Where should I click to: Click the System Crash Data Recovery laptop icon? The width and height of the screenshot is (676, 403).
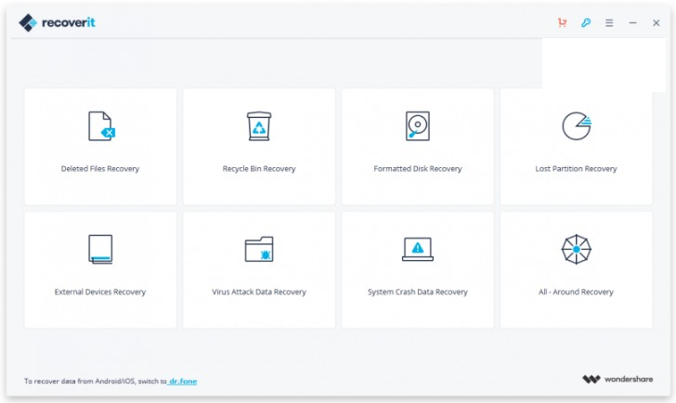pos(418,249)
